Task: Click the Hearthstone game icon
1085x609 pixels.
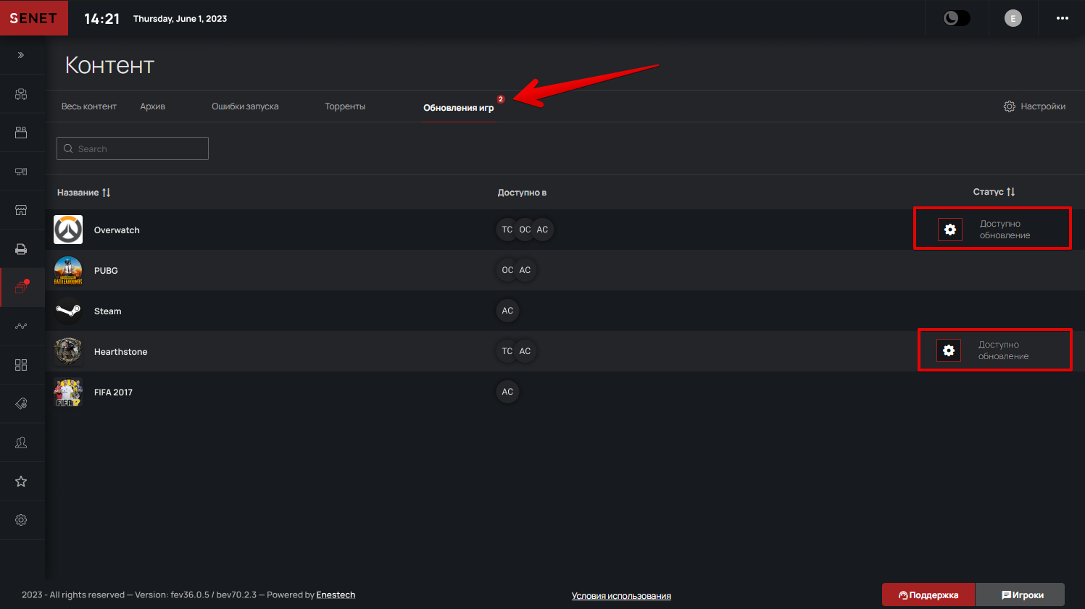Action: 68,351
